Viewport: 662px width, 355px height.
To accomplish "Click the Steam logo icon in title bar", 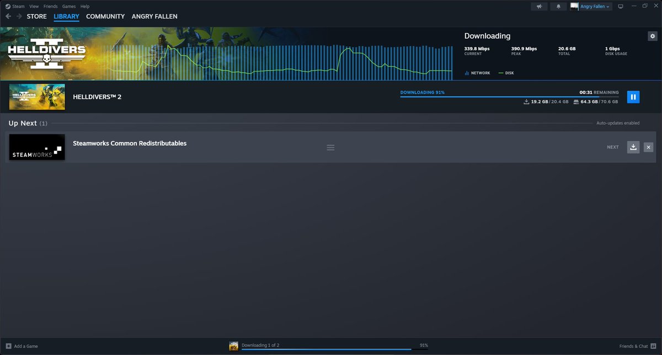I will pos(8,6).
